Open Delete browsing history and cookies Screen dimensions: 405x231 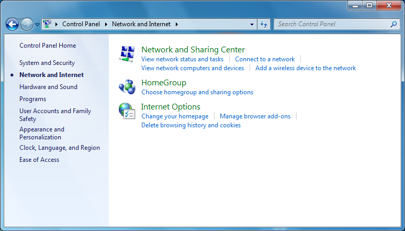[191, 125]
